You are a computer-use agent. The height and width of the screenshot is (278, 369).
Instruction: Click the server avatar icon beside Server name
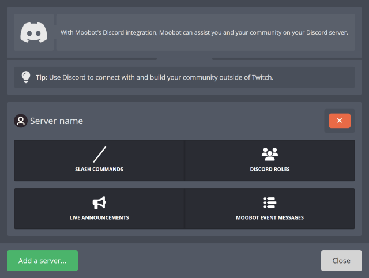[x=21, y=121]
